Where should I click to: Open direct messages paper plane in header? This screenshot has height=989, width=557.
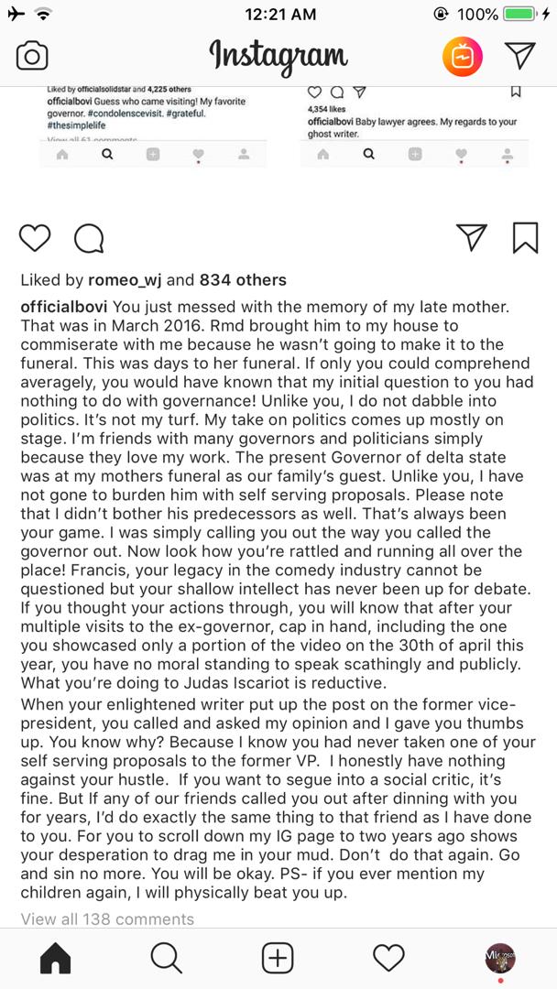point(520,57)
